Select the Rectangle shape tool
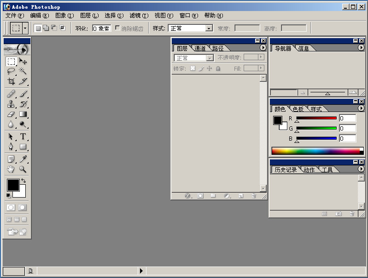Viewport: 368px width, 278px height. [x=23, y=147]
